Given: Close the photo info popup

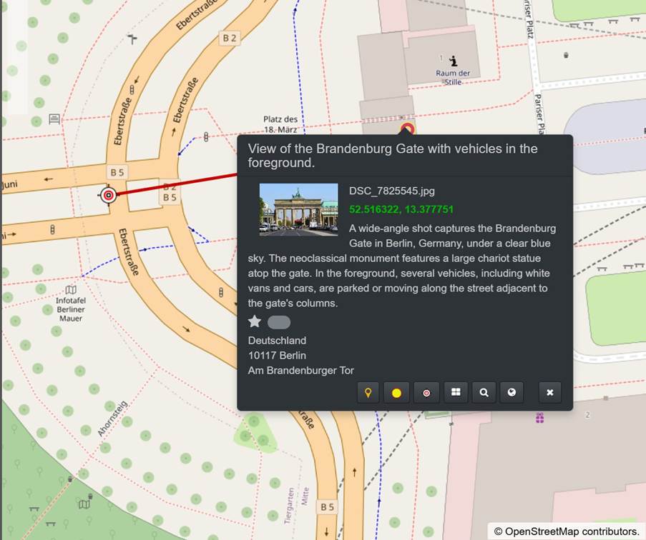Looking at the screenshot, I should click(550, 392).
